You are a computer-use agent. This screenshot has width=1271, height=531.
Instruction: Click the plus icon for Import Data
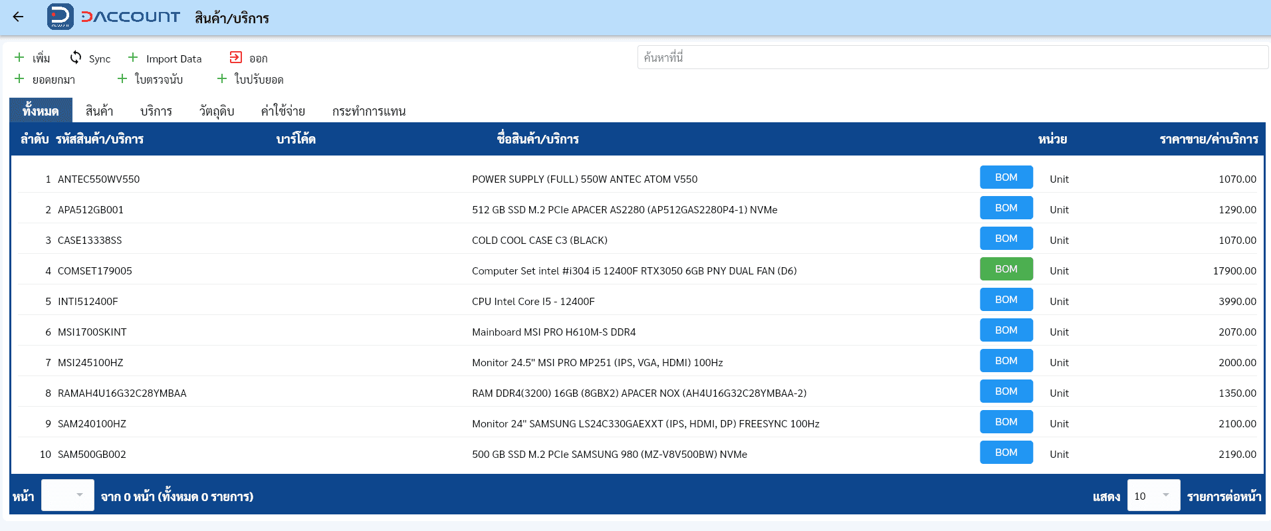(133, 57)
